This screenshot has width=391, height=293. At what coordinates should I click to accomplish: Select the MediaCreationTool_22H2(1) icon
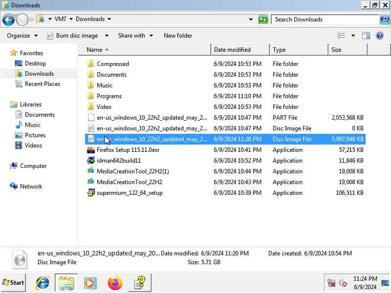tap(91, 170)
